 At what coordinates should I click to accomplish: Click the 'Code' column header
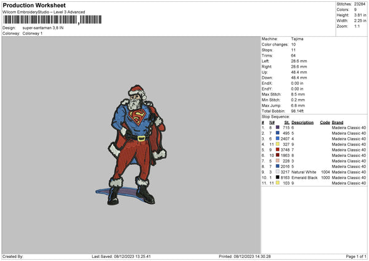[x=325, y=122]
